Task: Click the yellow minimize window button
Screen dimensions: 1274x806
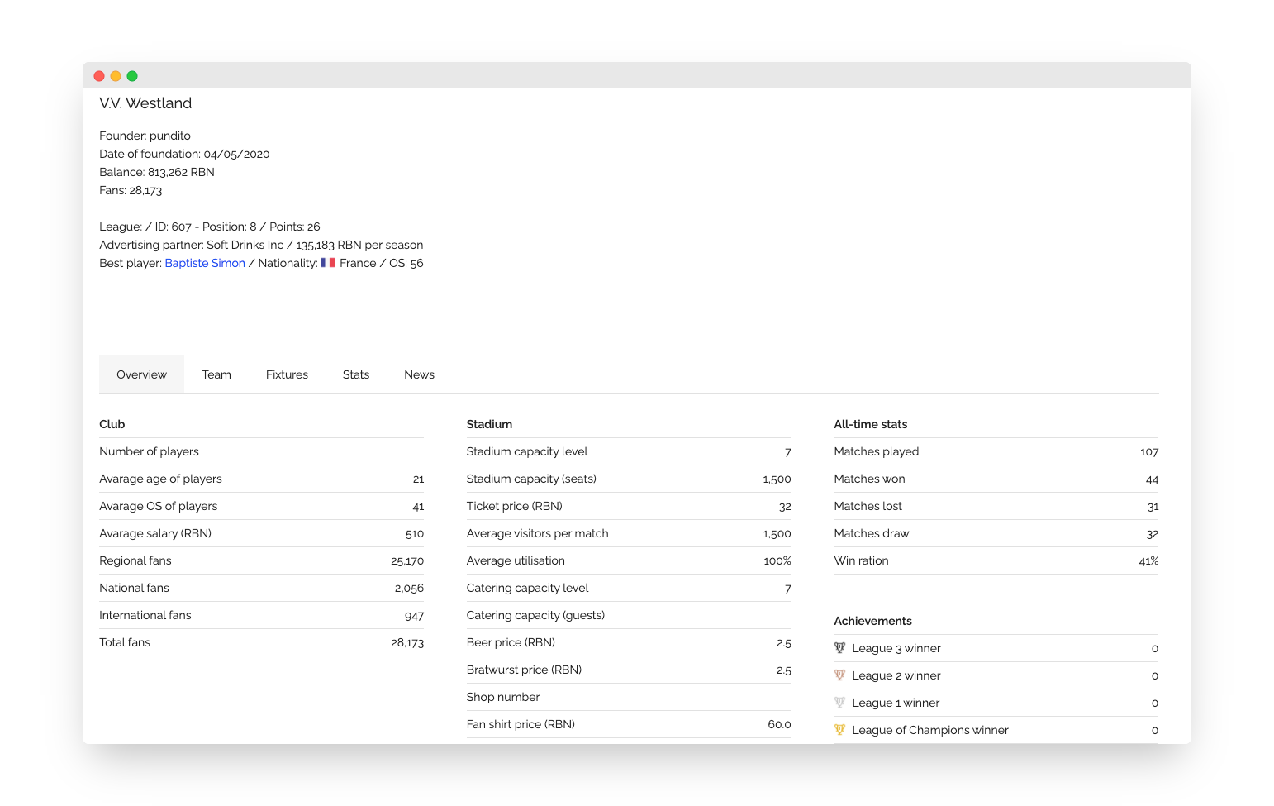Action: [116, 76]
